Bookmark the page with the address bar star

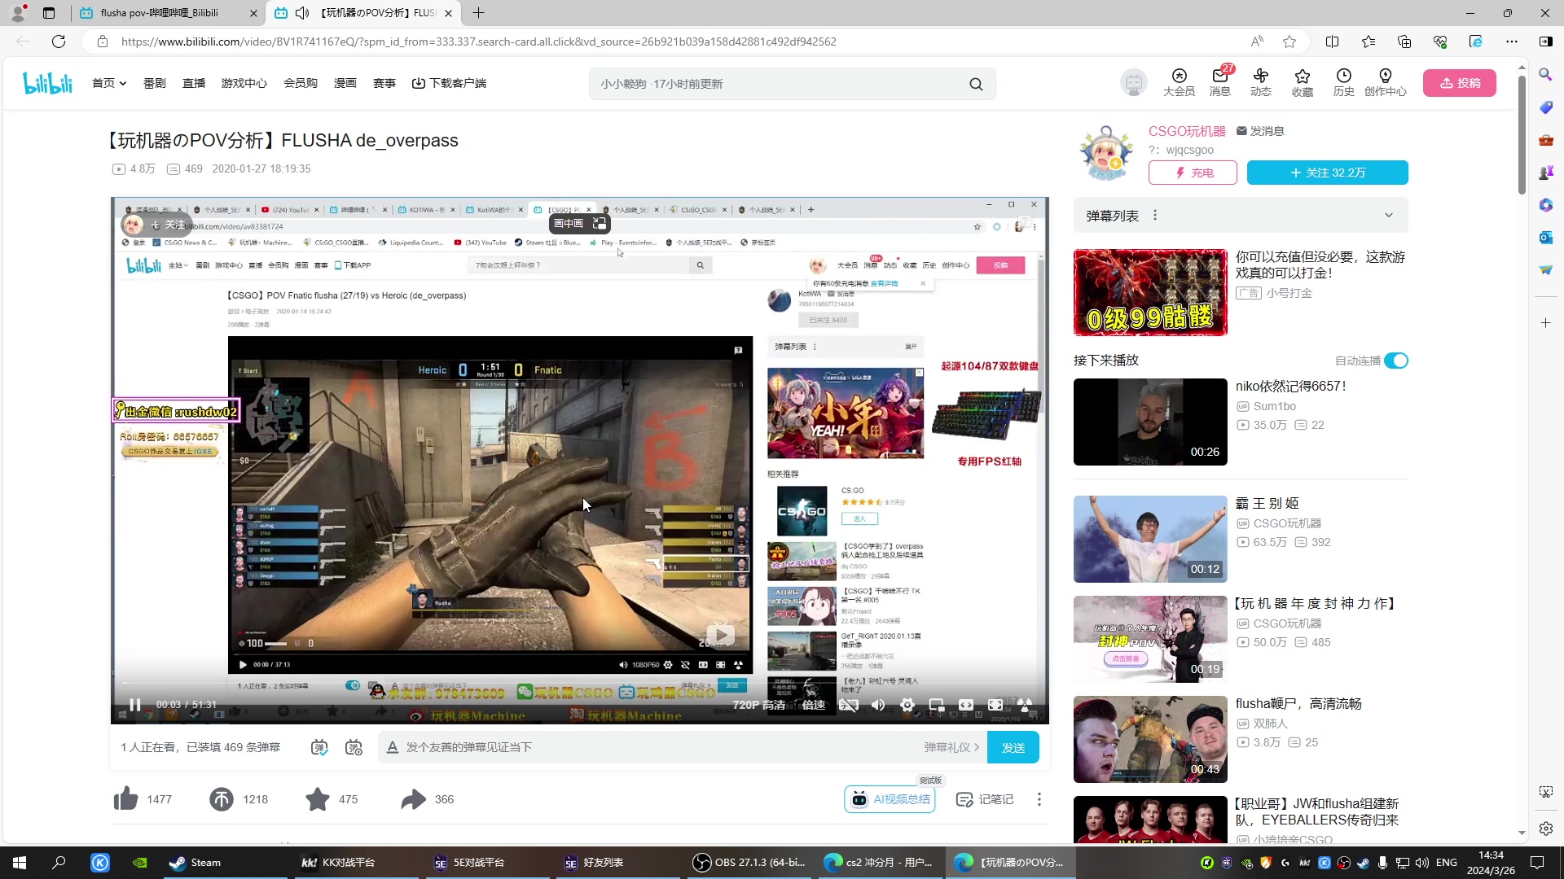point(1289,42)
